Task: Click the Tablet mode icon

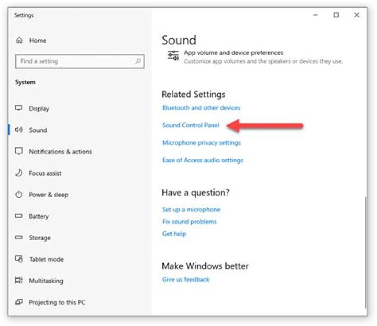Action: tap(19, 258)
